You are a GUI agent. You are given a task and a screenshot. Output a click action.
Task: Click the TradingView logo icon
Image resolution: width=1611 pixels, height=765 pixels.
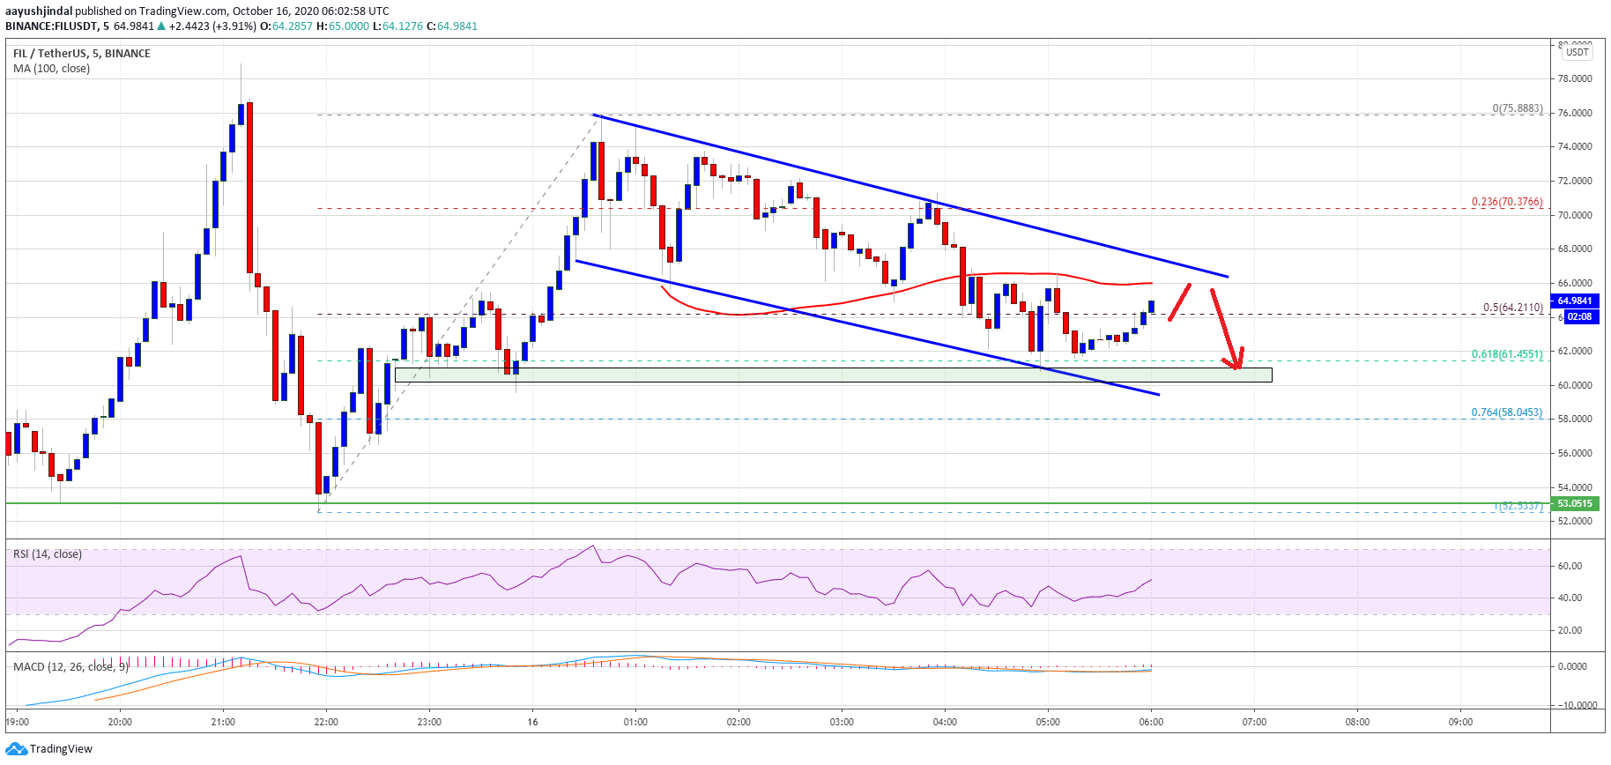coord(16,749)
